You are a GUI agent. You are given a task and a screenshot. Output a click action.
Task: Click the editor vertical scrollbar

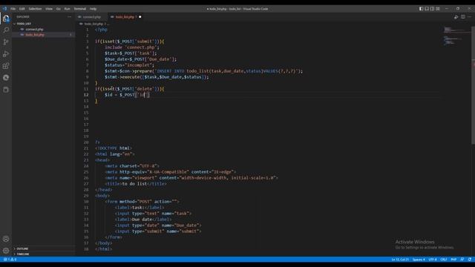tap(474, 85)
